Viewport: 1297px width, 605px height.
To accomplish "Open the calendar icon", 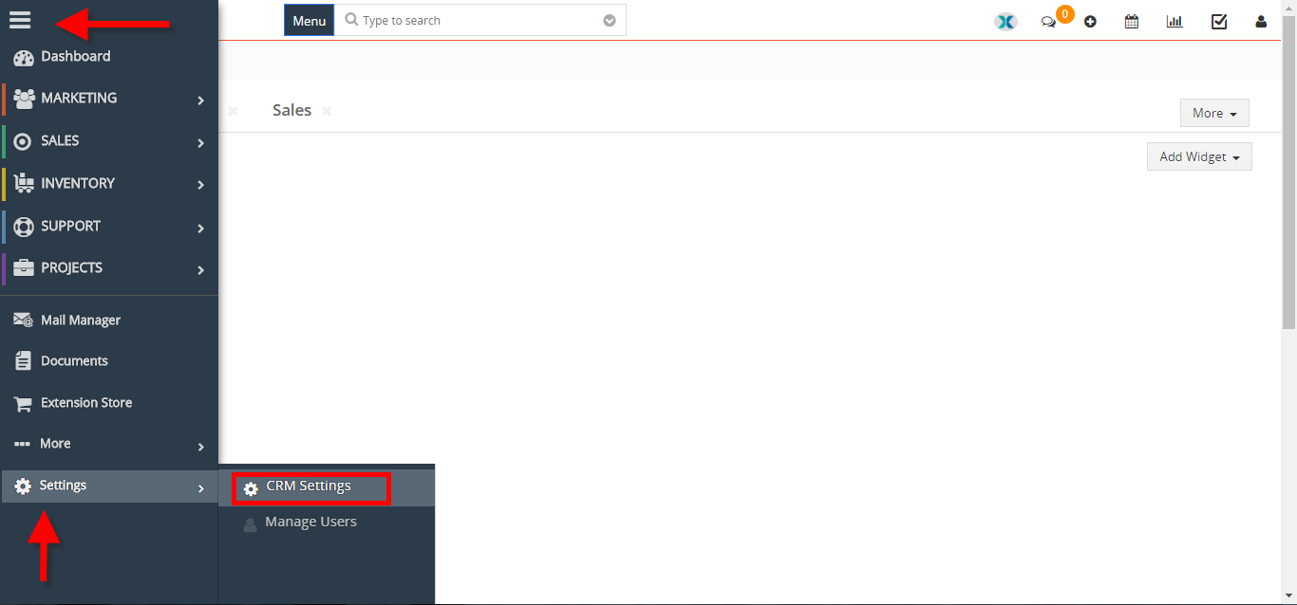I will [x=1132, y=21].
